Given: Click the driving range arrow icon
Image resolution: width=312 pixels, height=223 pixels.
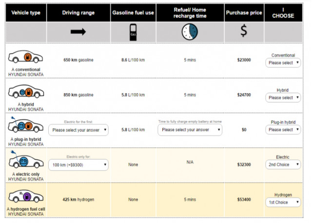Looking at the screenshot, I should (x=78, y=32).
